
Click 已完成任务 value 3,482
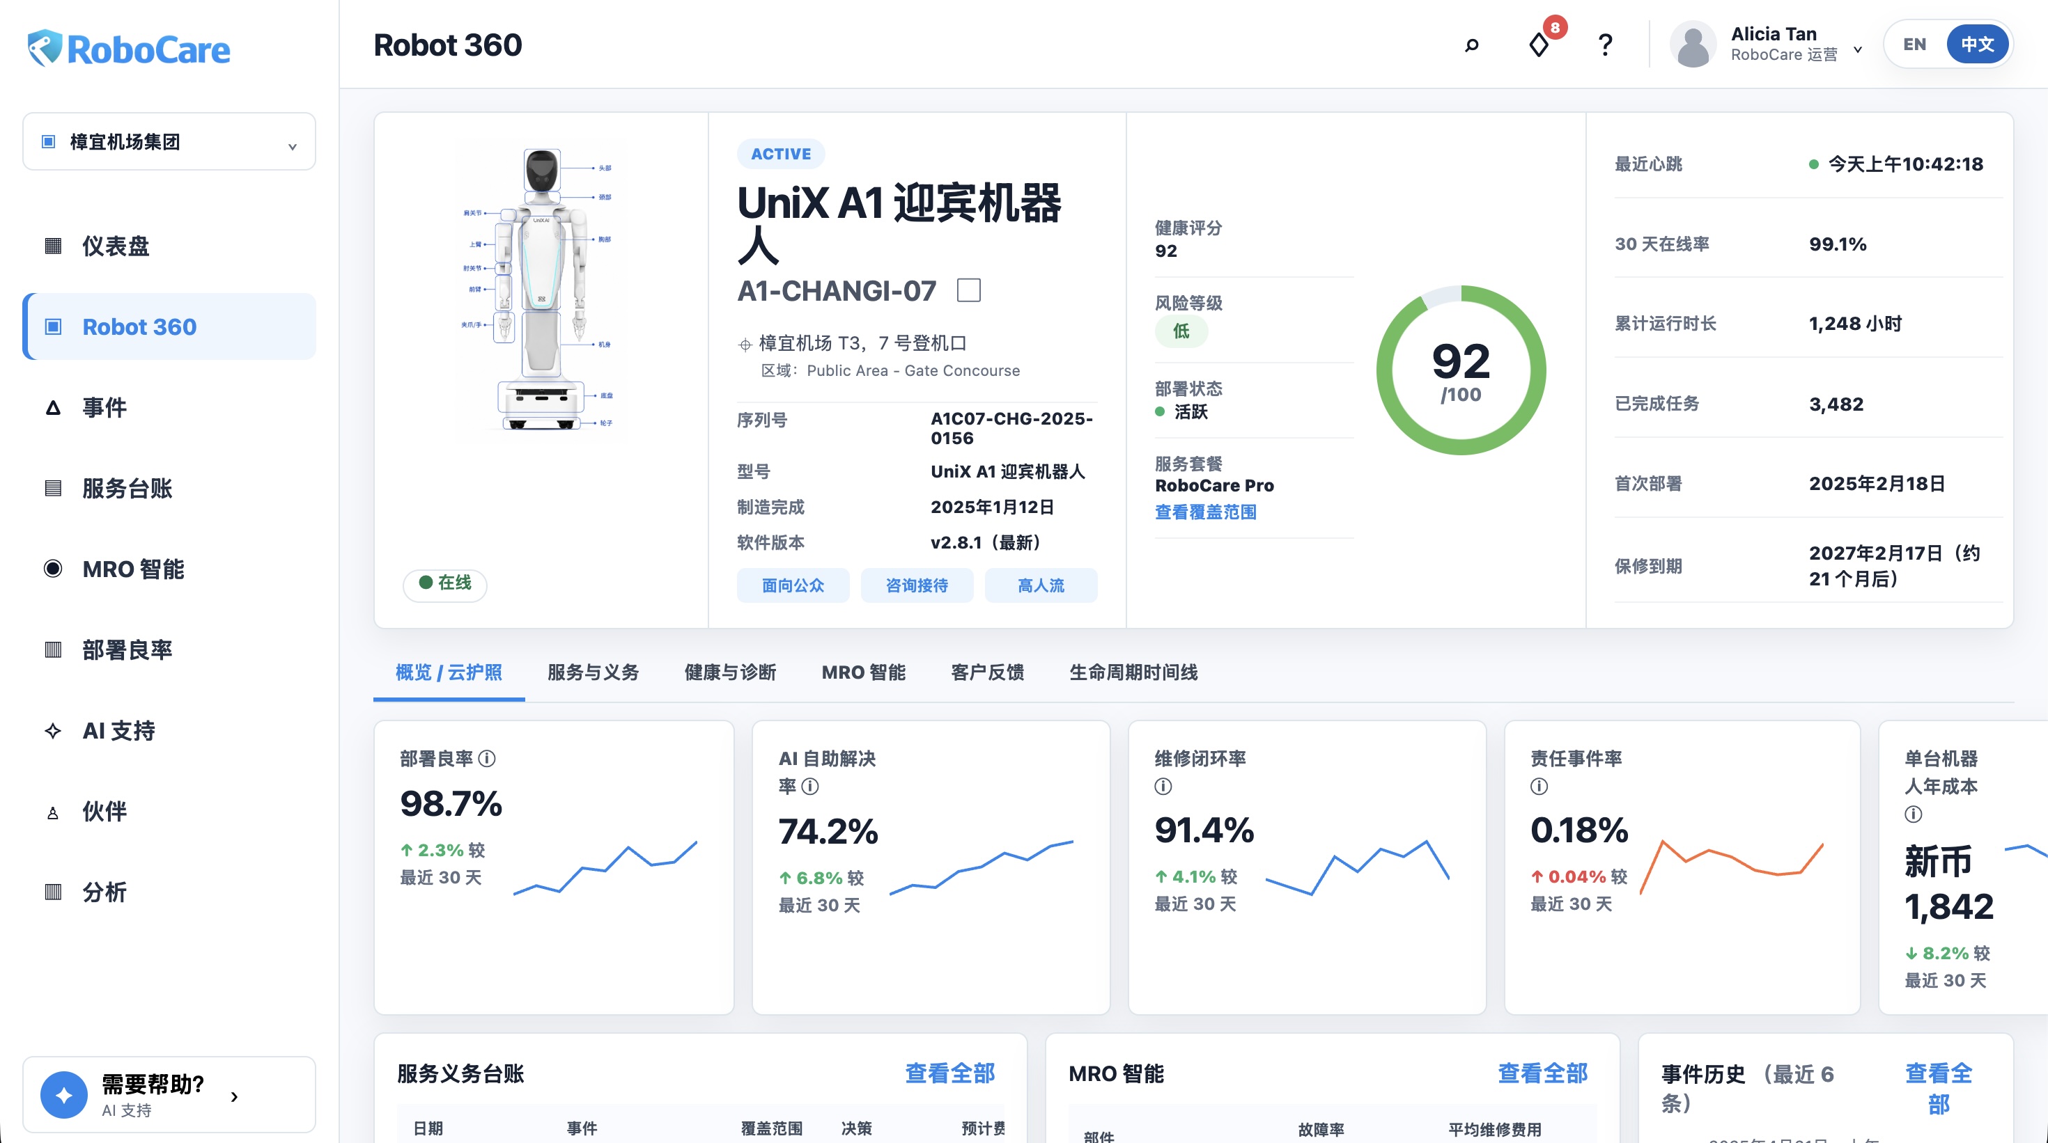[x=1836, y=404]
